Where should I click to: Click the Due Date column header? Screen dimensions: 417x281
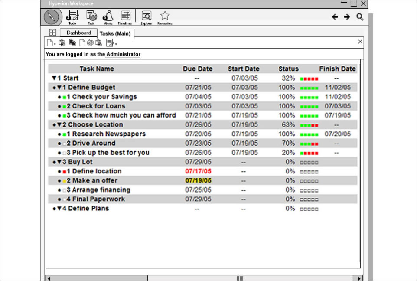coord(198,69)
